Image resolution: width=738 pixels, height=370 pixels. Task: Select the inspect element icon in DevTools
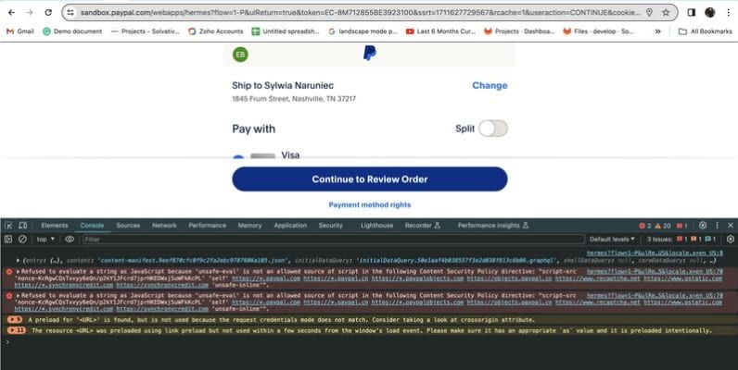point(8,226)
